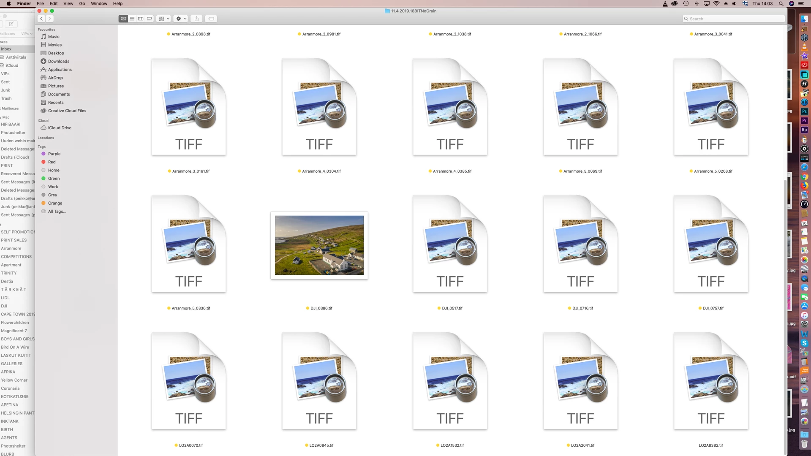Image resolution: width=811 pixels, height=456 pixels.
Task: Open the gear Action dropdown menu
Action: pyautogui.click(x=181, y=19)
